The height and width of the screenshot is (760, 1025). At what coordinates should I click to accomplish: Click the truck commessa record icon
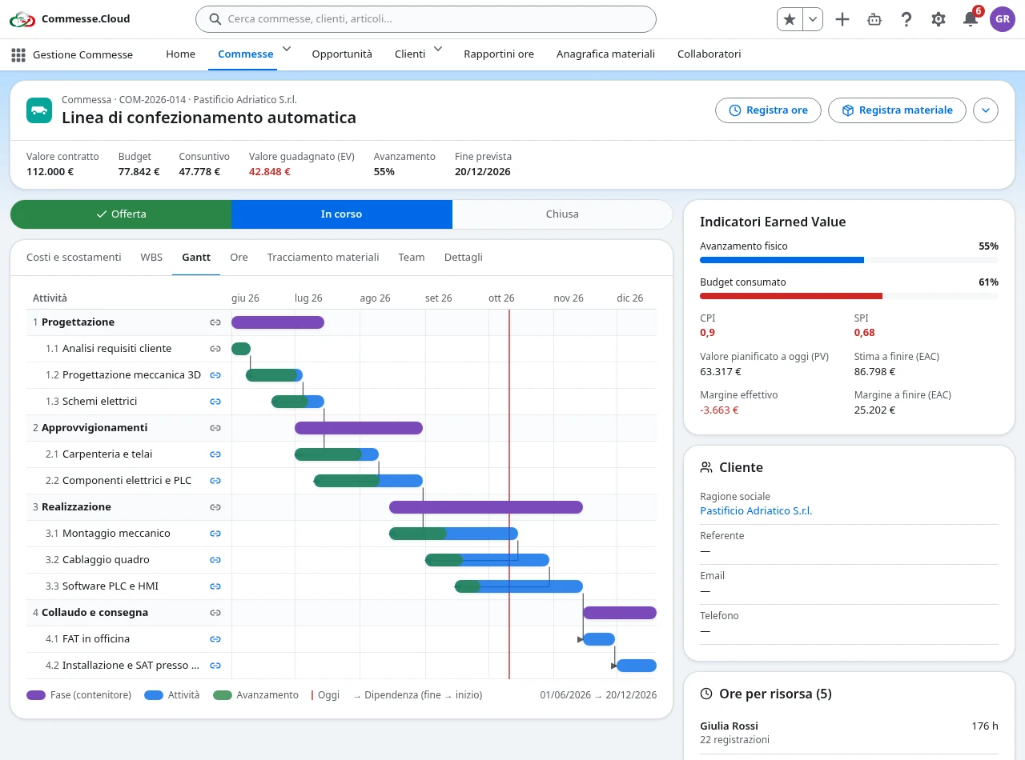[39, 110]
